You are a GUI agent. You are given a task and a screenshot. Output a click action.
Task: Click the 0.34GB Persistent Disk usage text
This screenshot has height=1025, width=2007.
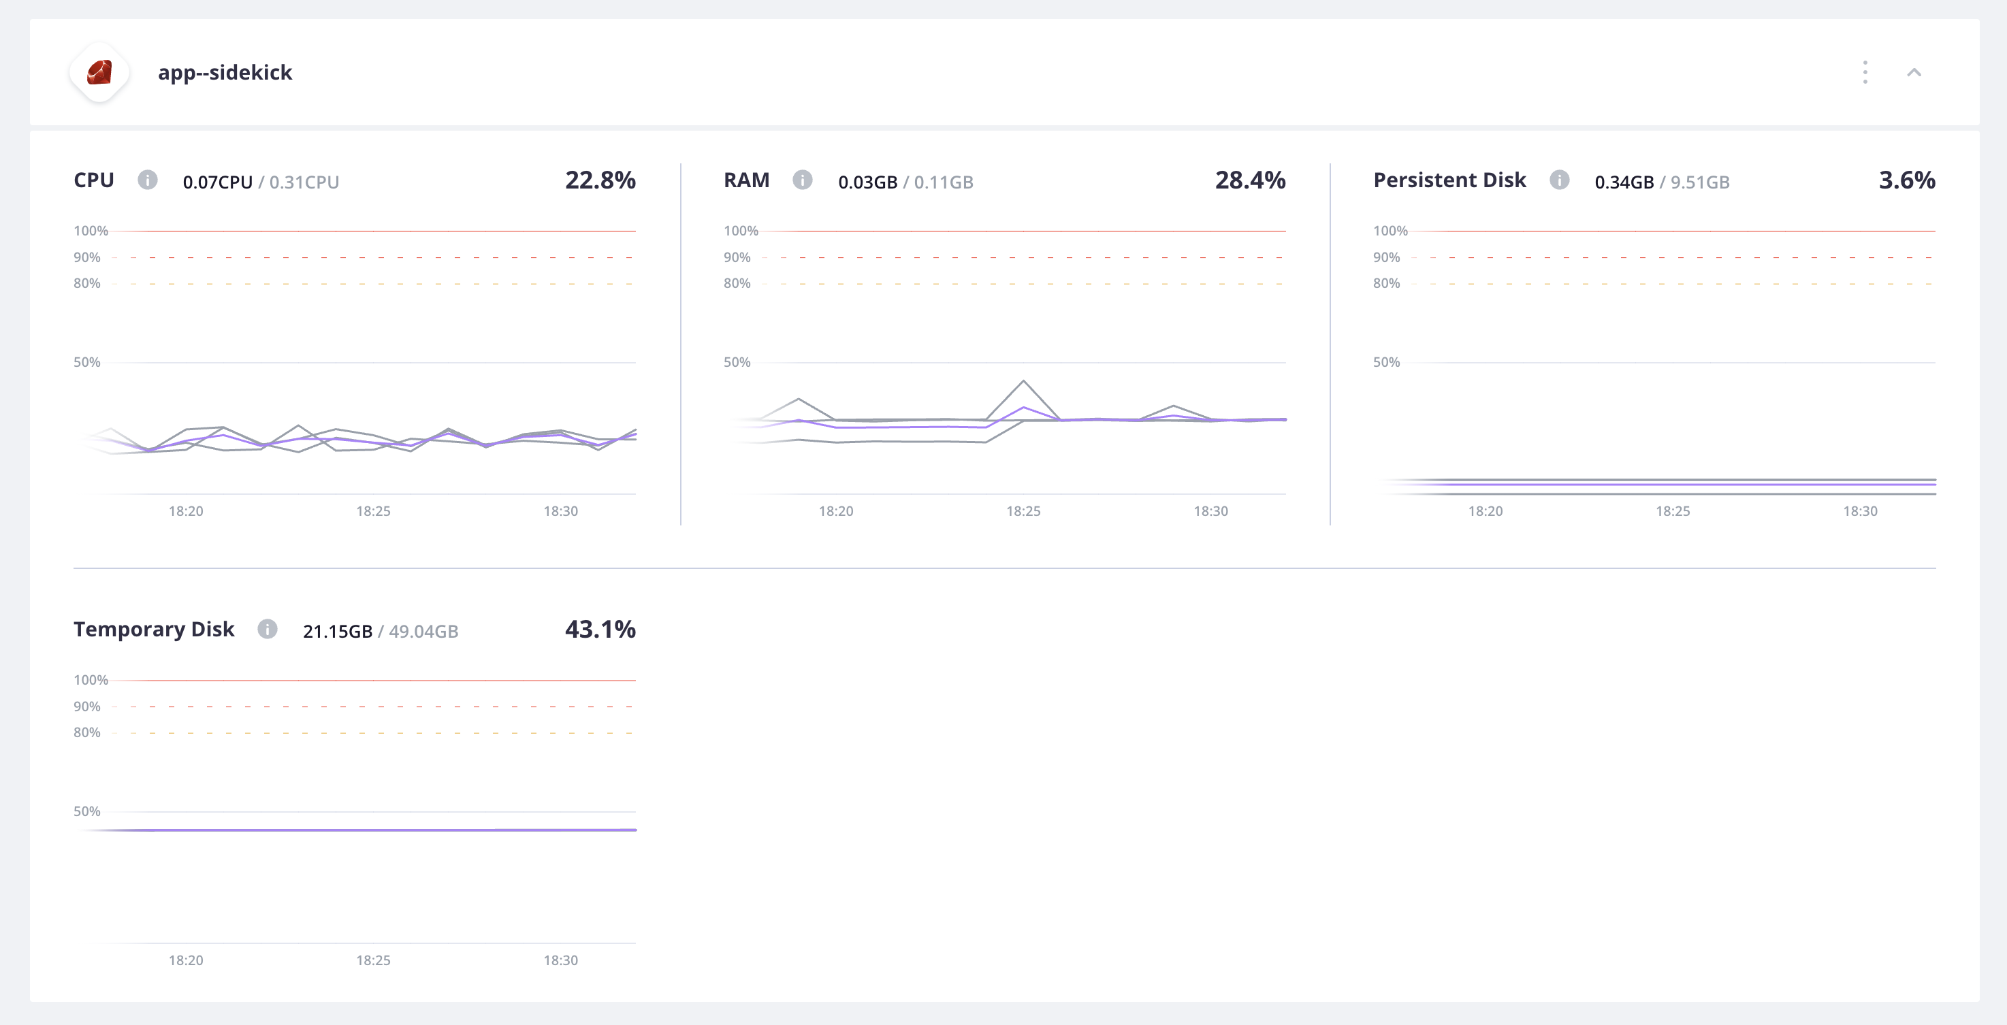[1625, 182]
